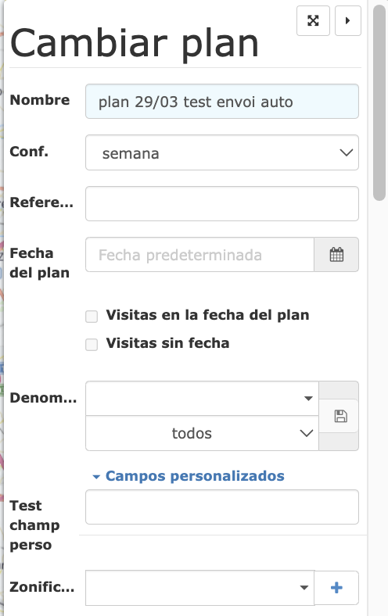Open the todos dropdown
Viewport: 388px width, 616px height.
(x=202, y=433)
